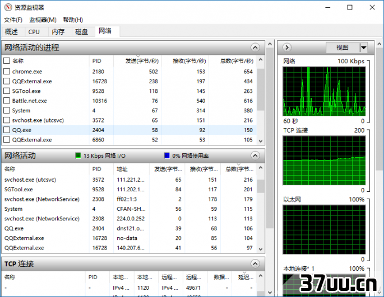
Task: Click the down arrow of the left pane scrollbar
Action: point(270,293)
